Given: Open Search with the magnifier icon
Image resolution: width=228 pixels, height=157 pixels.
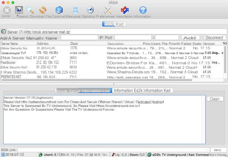Looking at the screenshot, I should point(30,10).
